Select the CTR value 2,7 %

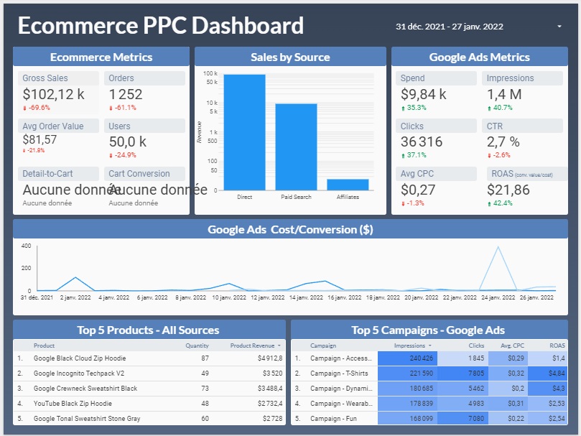(x=503, y=142)
